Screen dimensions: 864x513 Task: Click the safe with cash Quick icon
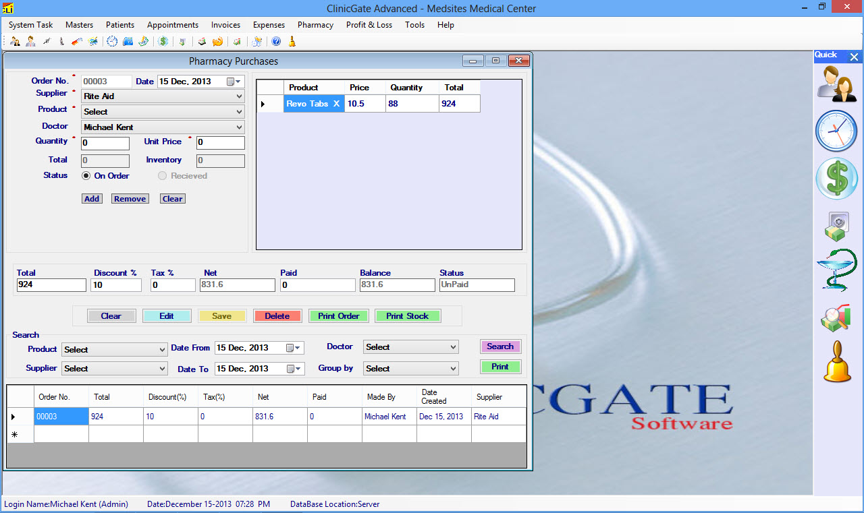pyautogui.click(x=836, y=226)
